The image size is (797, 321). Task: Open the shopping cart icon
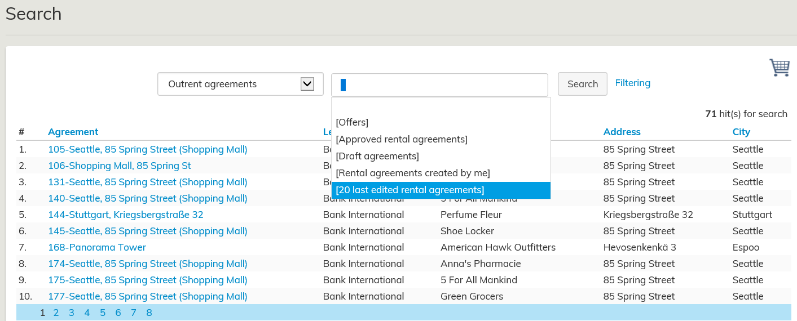coord(780,68)
